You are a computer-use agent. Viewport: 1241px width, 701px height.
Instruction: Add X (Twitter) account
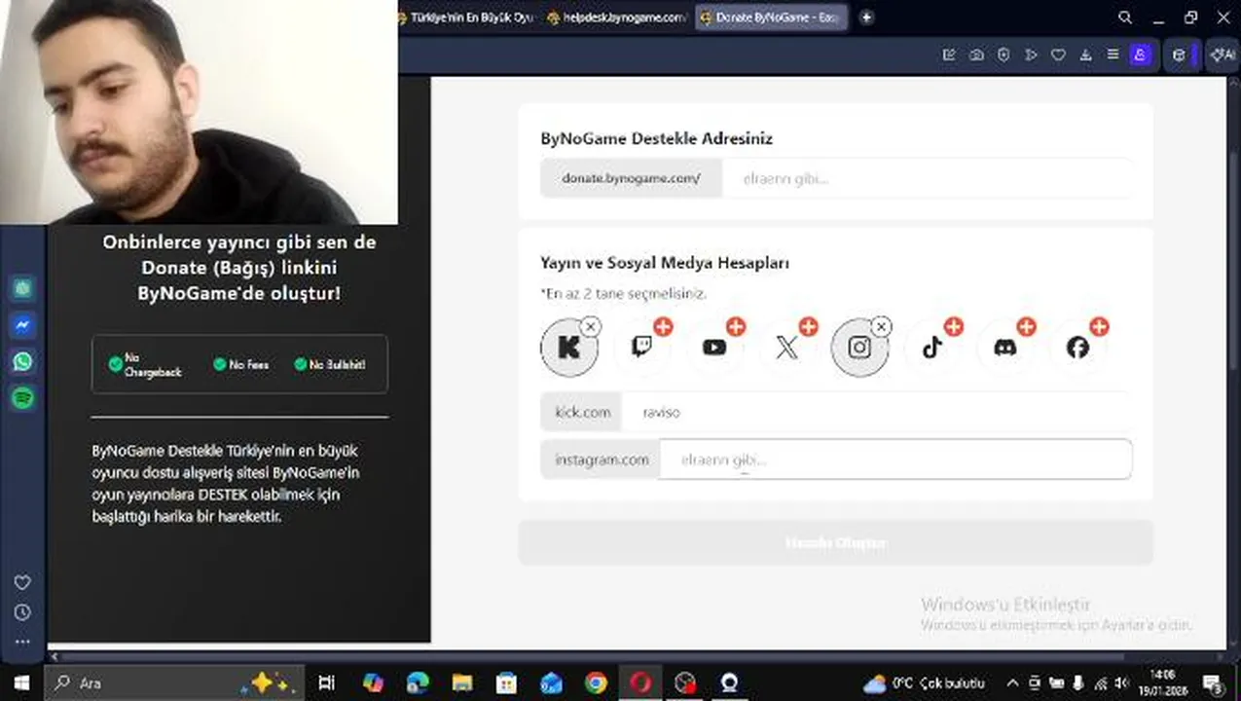pos(808,327)
